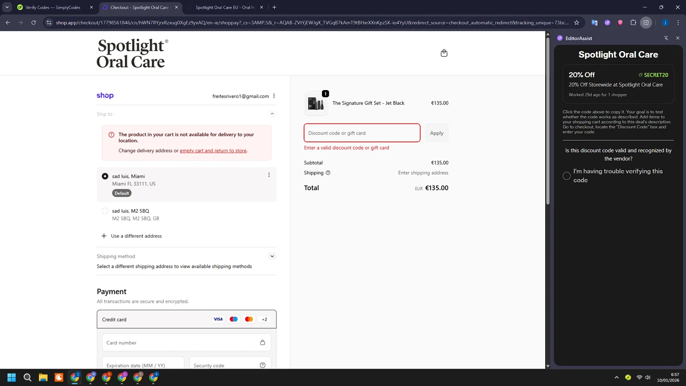The height and width of the screenshot is (386, 686).
Task: Click the 20% Off coupon card heading
Action: 582,75
